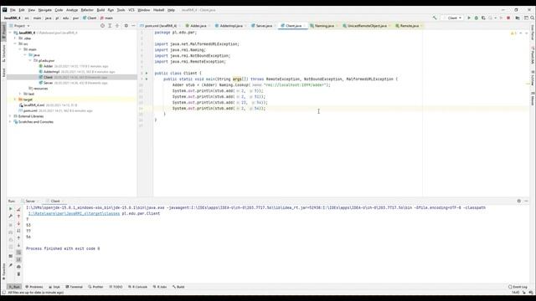Click Collapse All icon in Project panel header

click(117, 26)
